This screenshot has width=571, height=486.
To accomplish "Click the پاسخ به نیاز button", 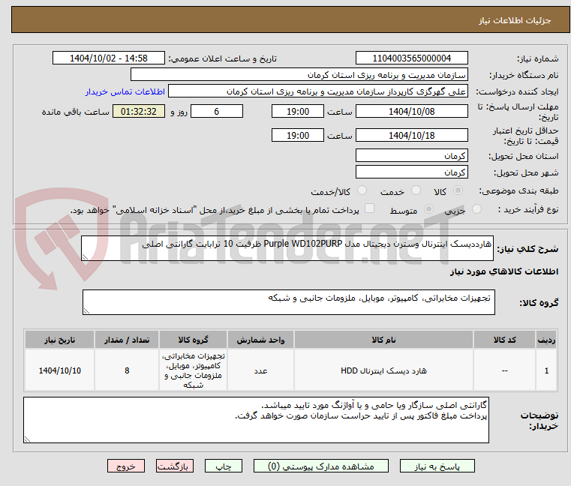I will (x=437, y=466).
